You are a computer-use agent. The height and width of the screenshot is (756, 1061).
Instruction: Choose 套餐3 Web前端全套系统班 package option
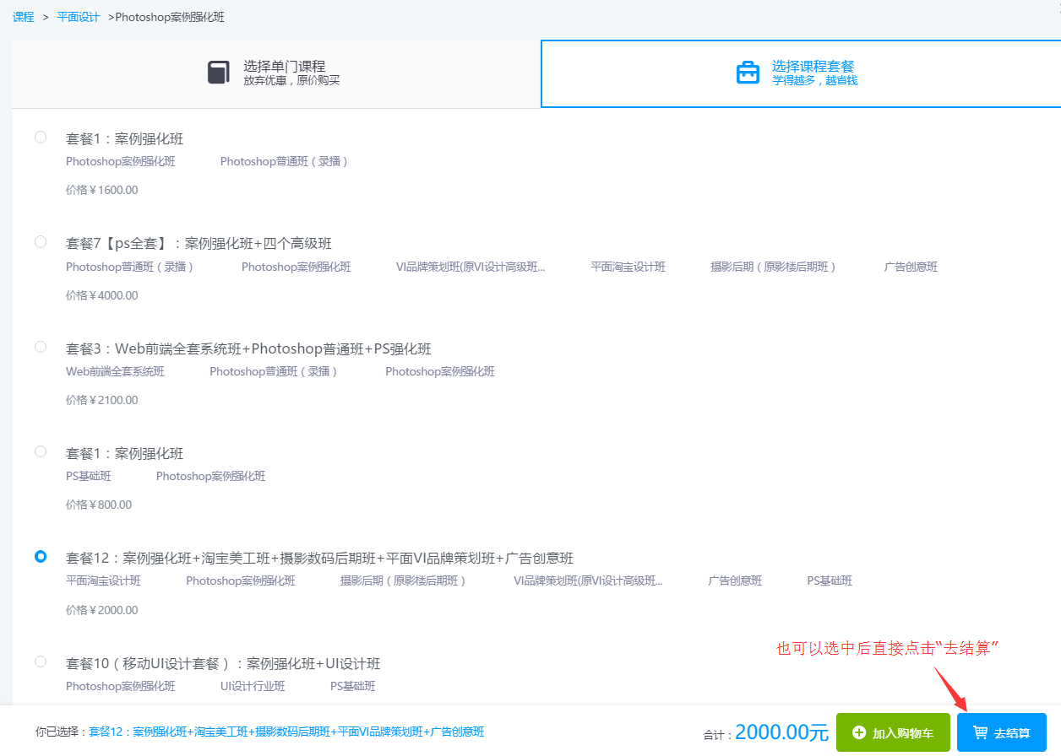click(x=41, y=347)
